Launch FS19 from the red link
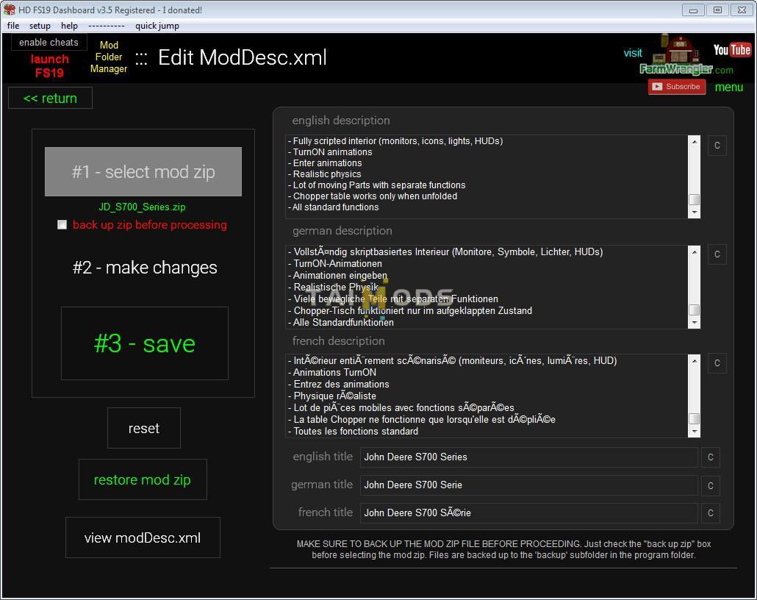The height and width of the screenshot is (600, 757). tap(49, 65)
